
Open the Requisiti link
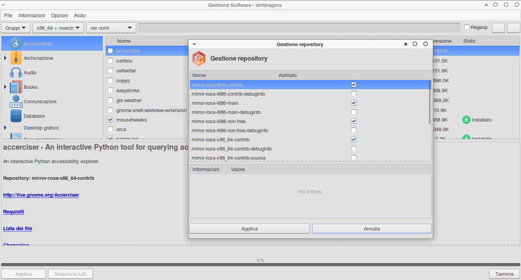coord(14,212)
